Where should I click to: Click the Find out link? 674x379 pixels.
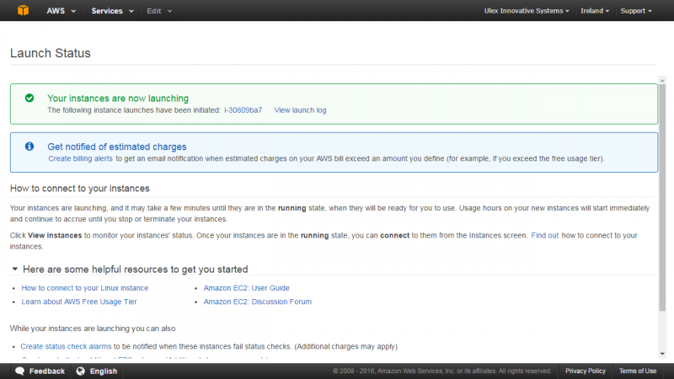[544, 236]
